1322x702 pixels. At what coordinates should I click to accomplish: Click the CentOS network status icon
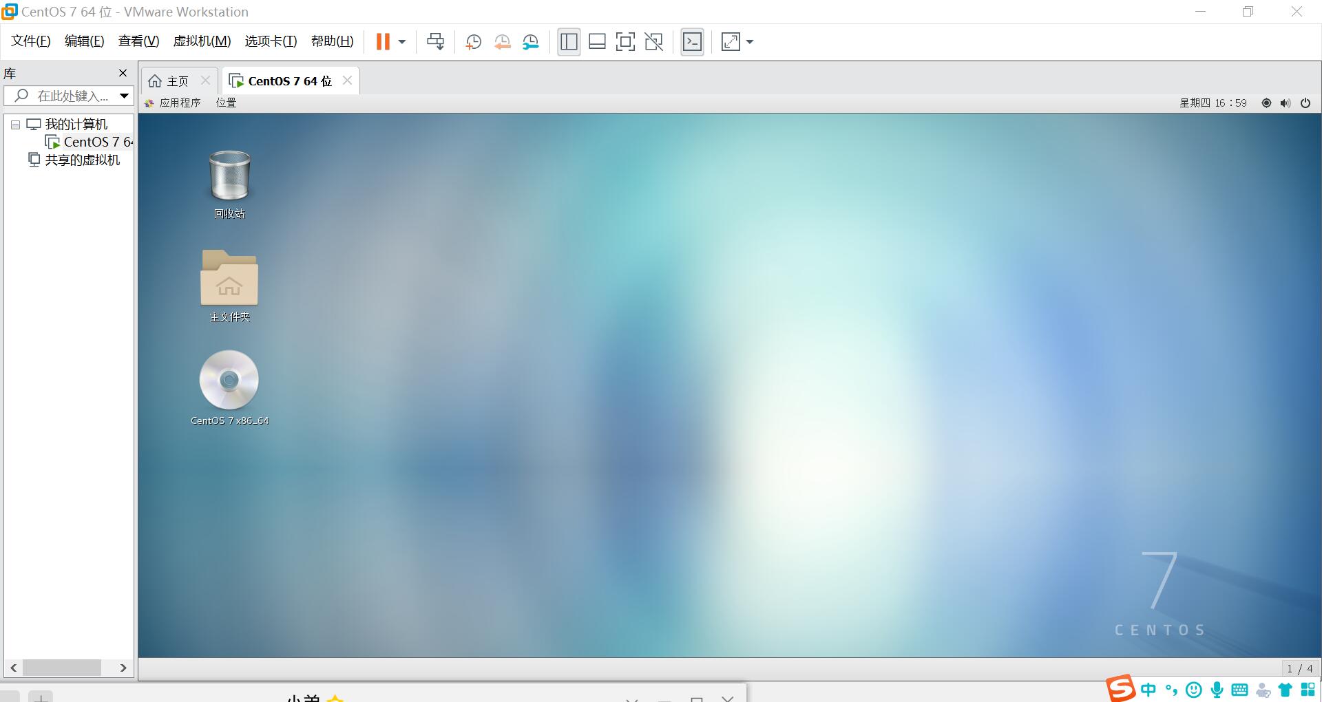[x=1266, y=103]
